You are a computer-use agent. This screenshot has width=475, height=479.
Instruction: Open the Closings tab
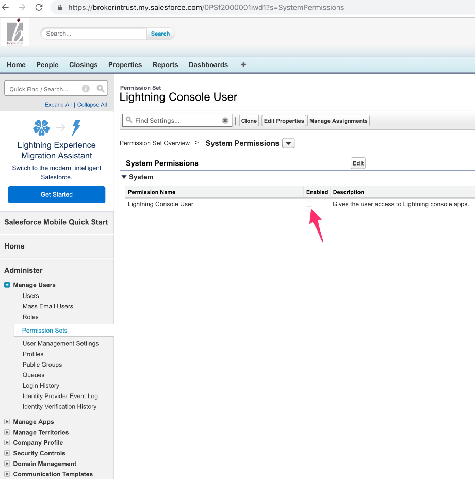tap(83, 65)
